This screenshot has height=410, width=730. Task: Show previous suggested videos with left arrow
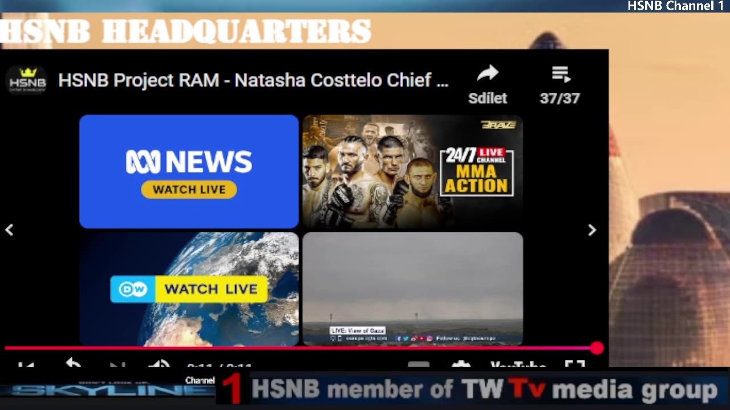click(9, 230)
